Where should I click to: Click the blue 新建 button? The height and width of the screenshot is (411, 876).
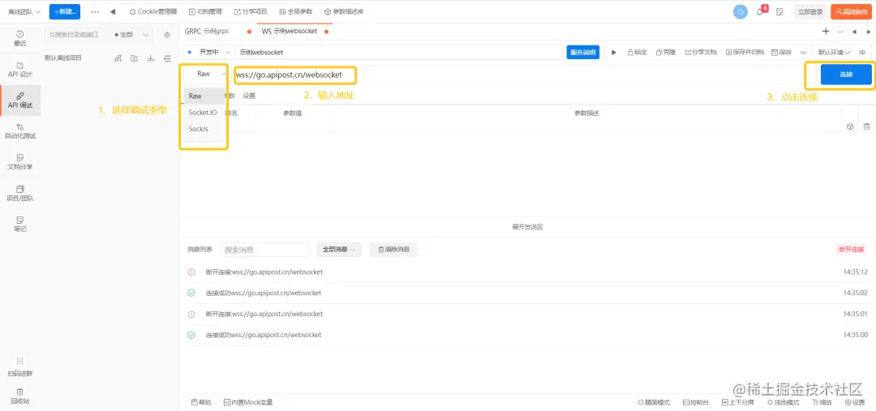coord(65,11)
